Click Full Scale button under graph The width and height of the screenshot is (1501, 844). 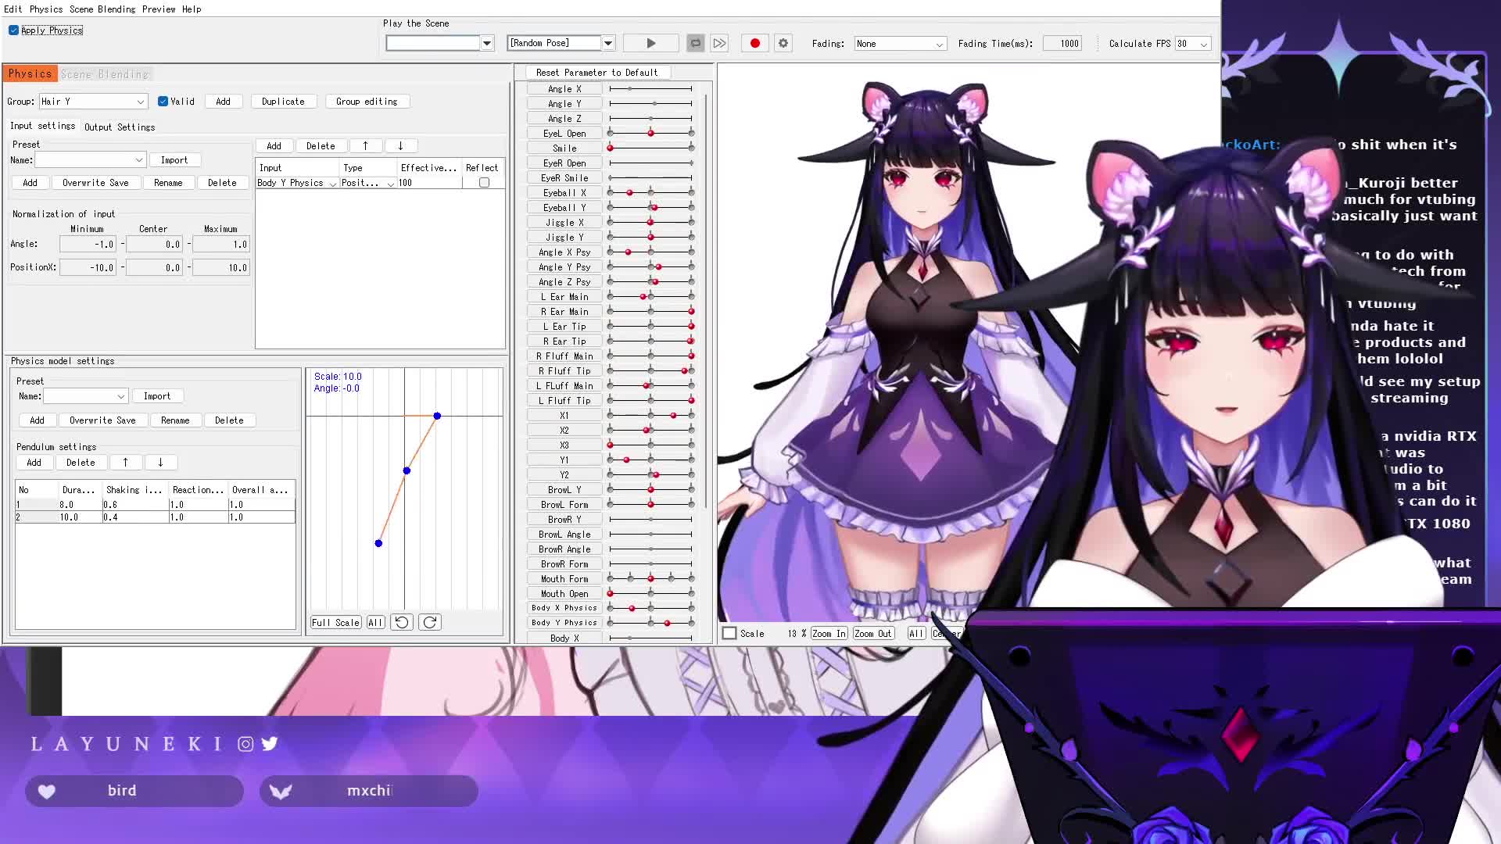point(335,623)
